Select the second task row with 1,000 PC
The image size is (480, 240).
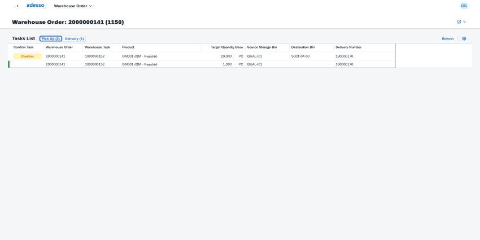coord(169,64)
